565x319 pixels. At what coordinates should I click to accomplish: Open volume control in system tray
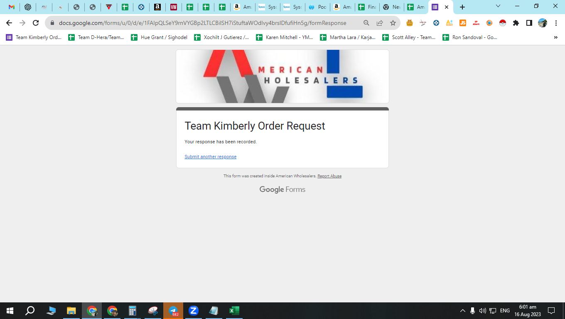click(482, 311)
